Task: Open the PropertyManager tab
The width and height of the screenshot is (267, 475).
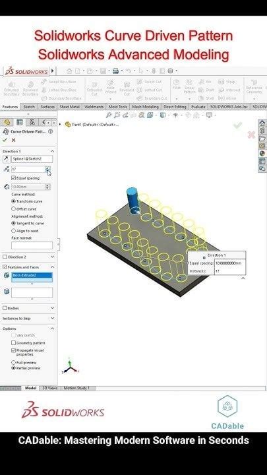Action: 20,122
